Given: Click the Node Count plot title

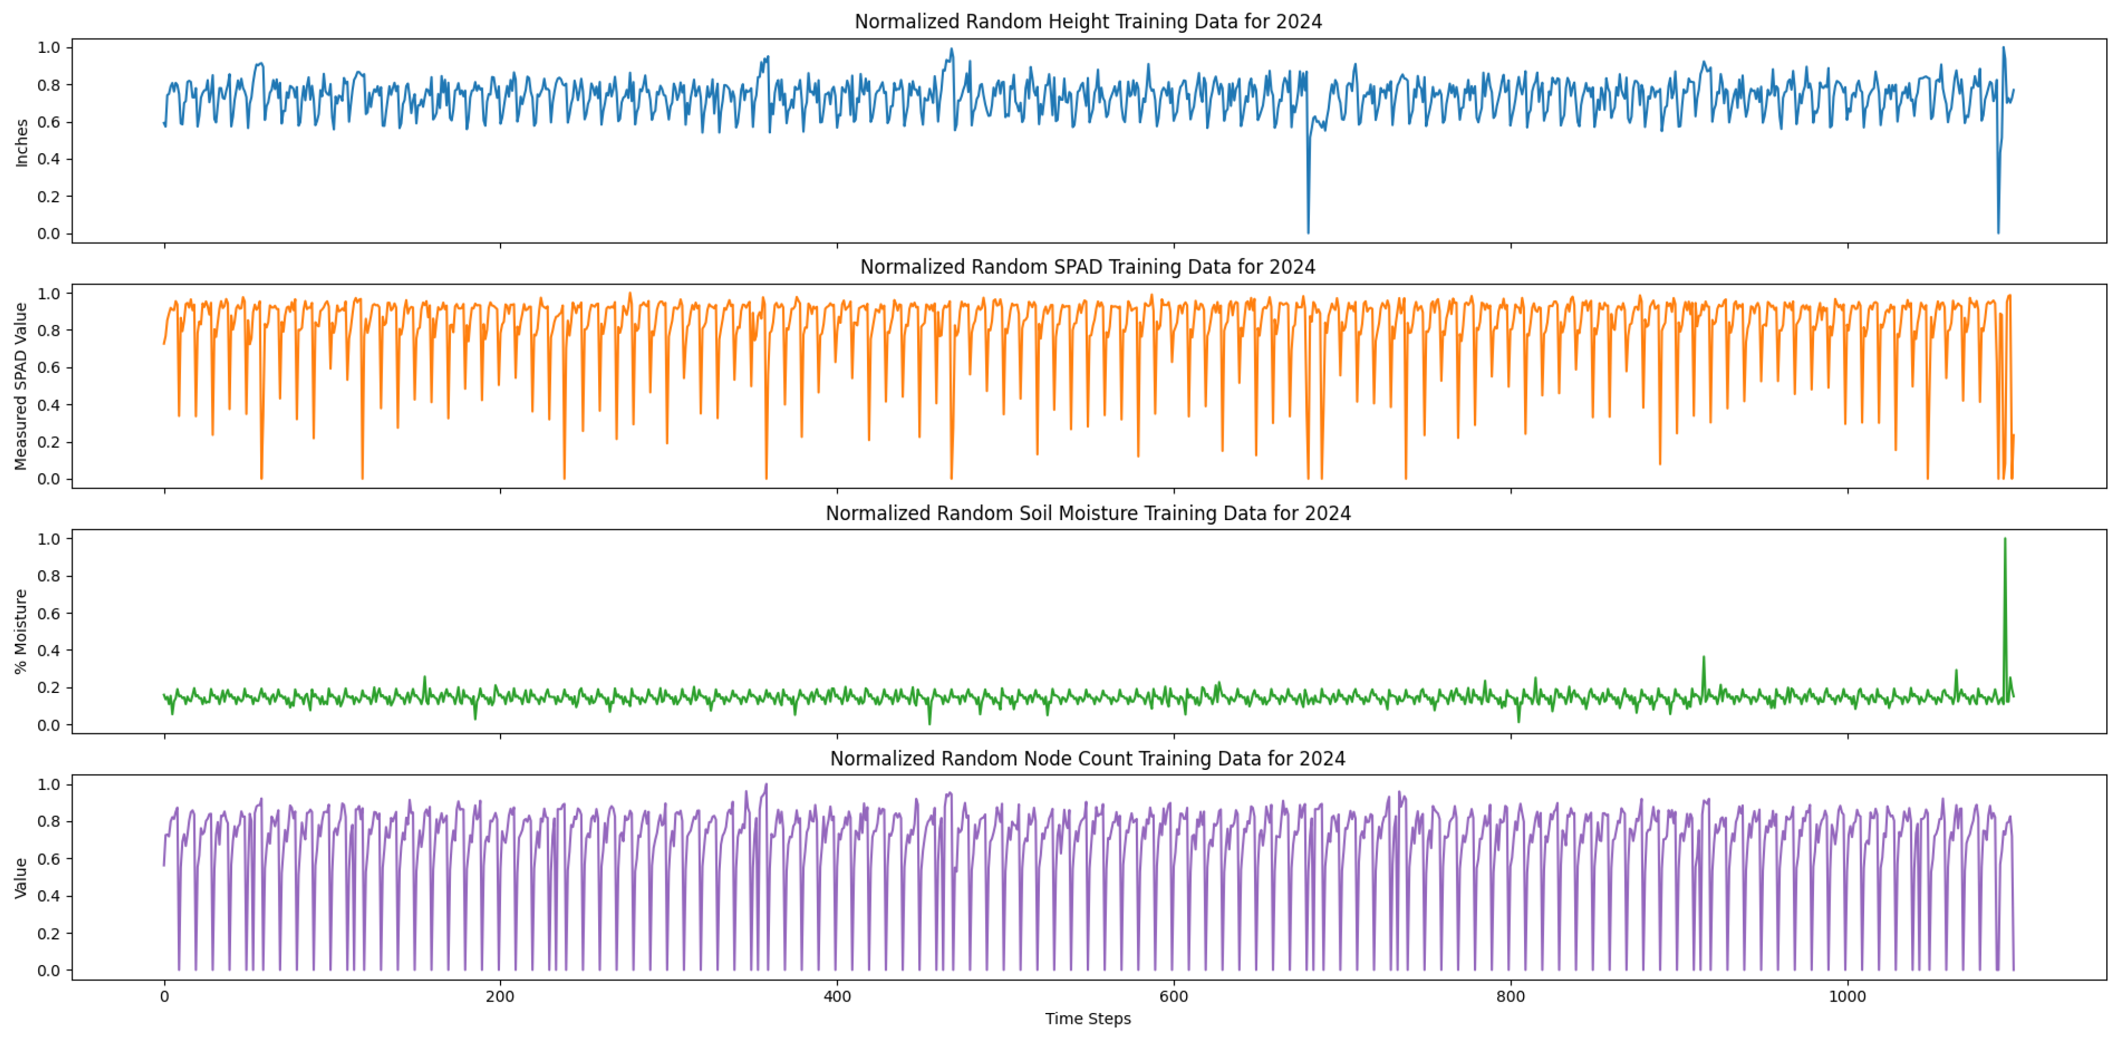Looking at the screenshot, I should (1087, 758).
